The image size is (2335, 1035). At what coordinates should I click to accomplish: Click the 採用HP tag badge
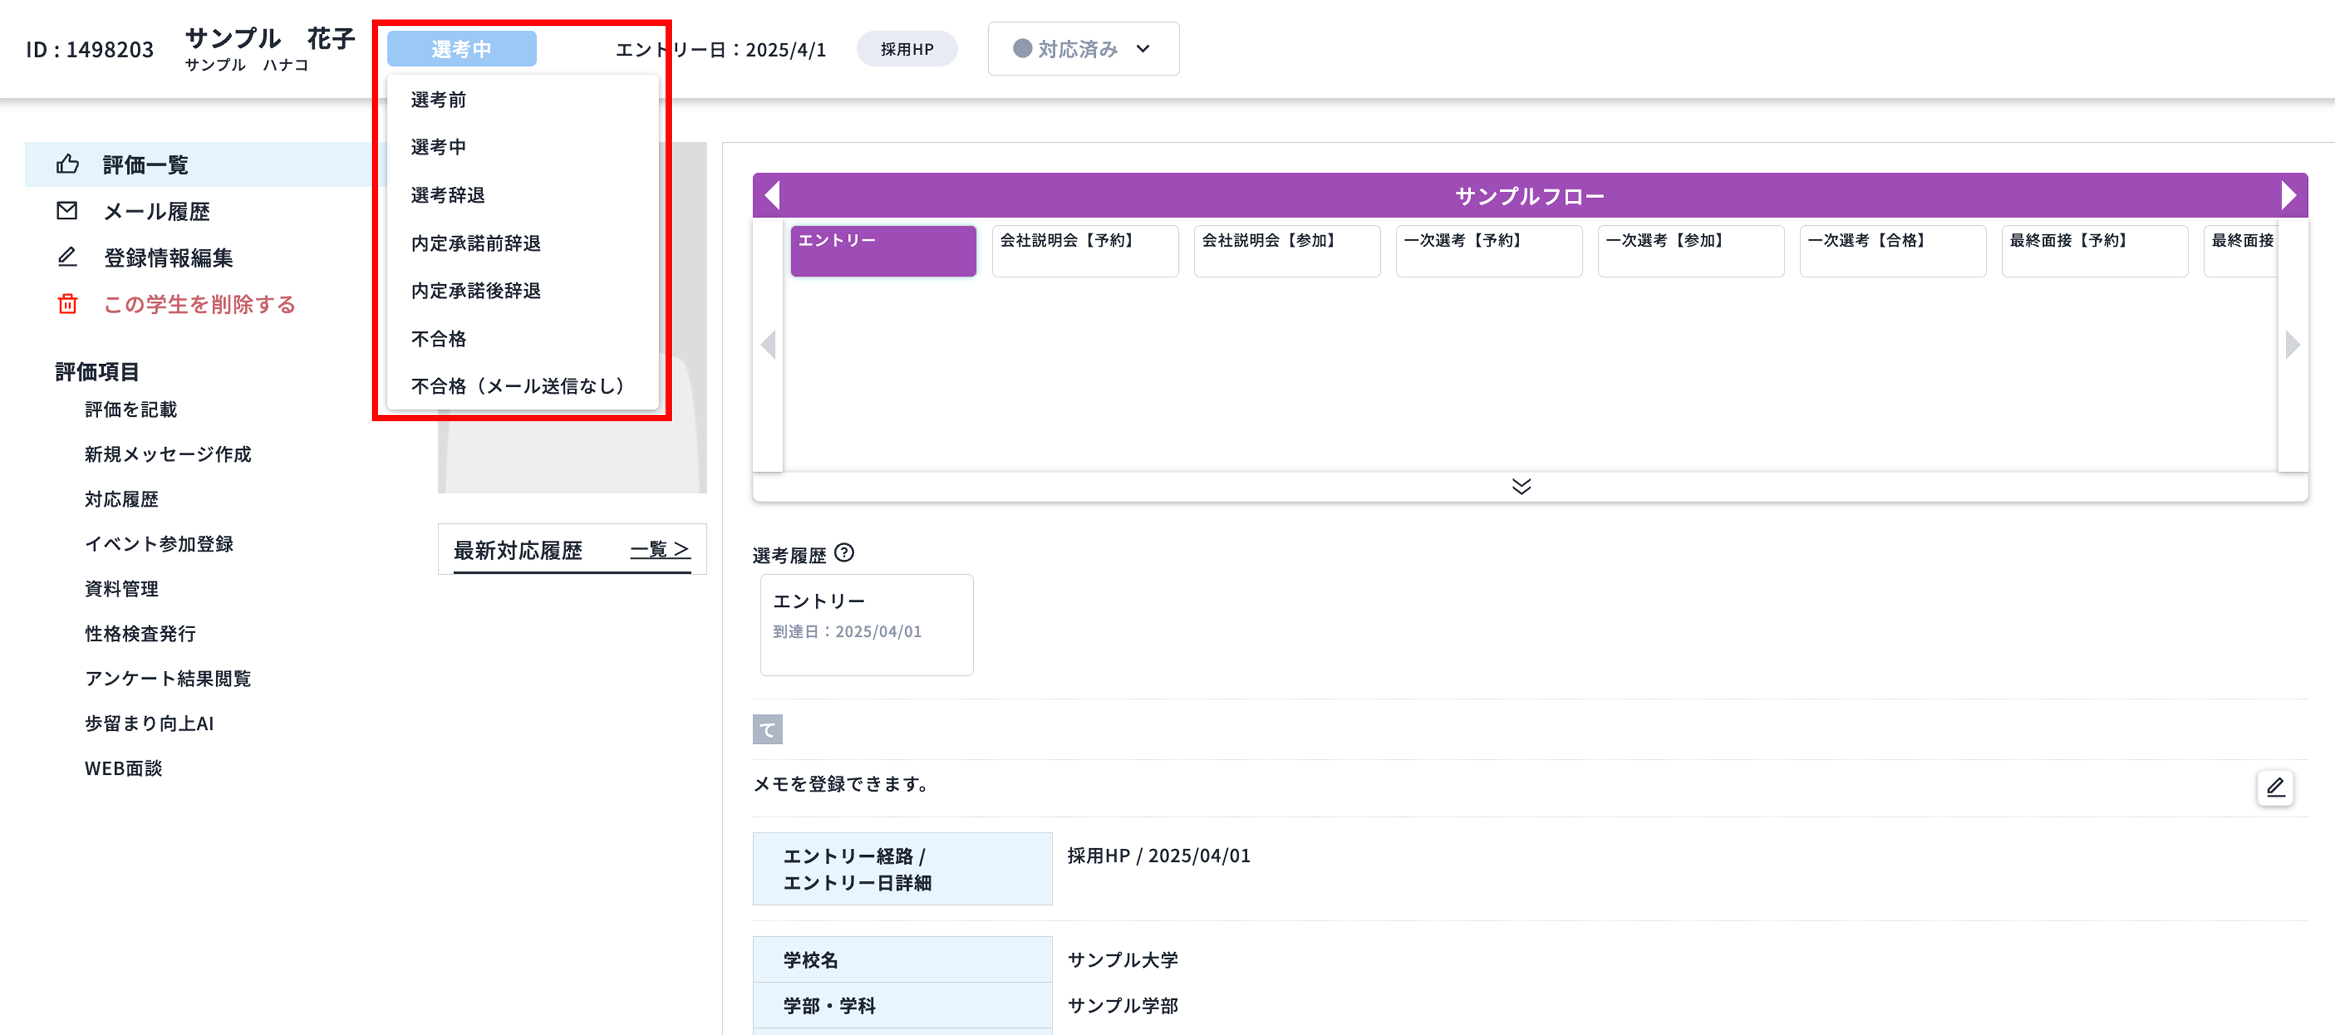pos(906,49)
